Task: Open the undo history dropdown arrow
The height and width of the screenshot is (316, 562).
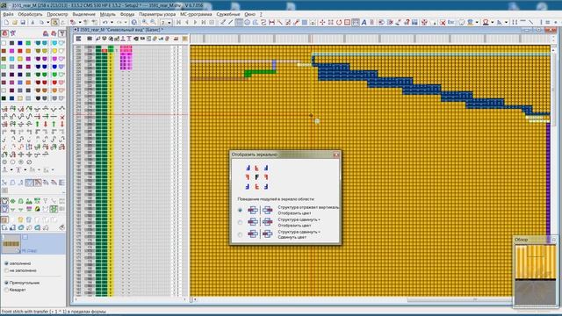Action: (x=112, y=22)
